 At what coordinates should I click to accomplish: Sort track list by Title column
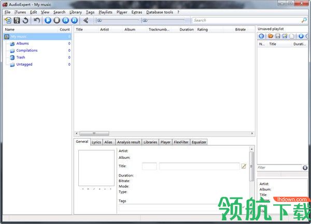tap(79, 29)
